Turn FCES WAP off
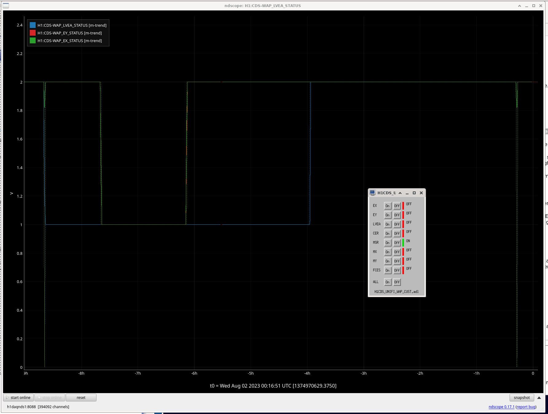Viewport: 548px width, 414px height. [397, 270]
